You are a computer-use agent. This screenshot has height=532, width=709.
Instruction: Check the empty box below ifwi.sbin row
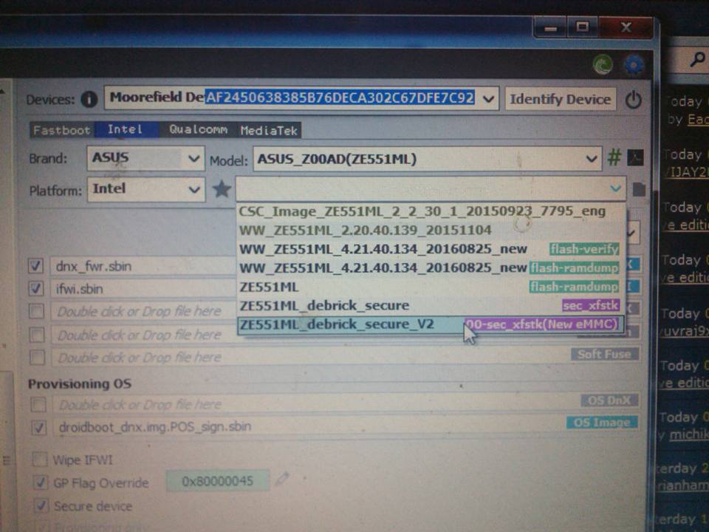(36, 311)
